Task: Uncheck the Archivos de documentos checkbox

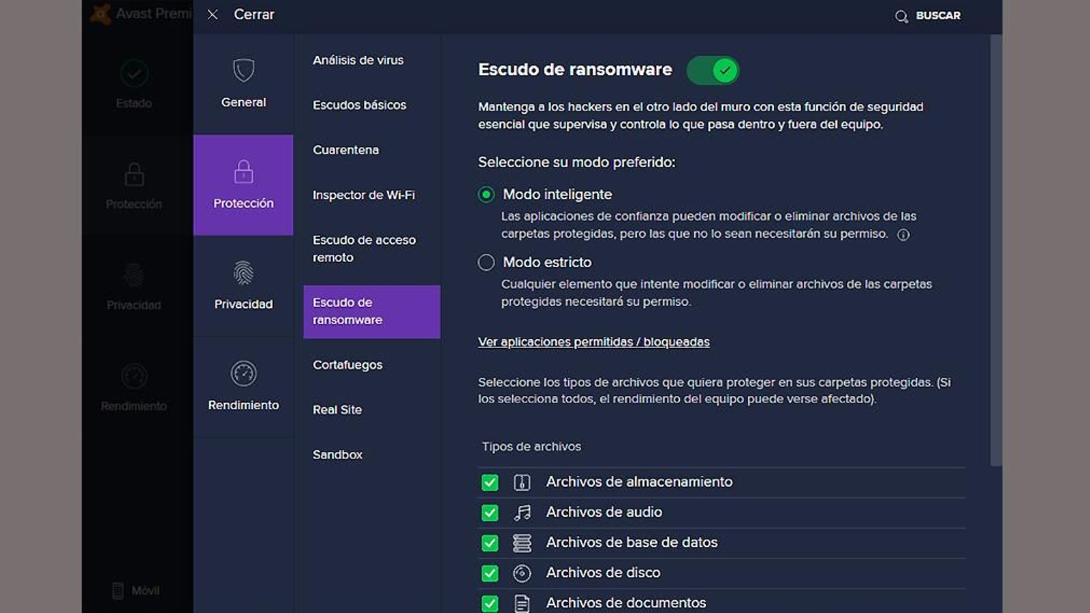Action: (x=490, y=603)
